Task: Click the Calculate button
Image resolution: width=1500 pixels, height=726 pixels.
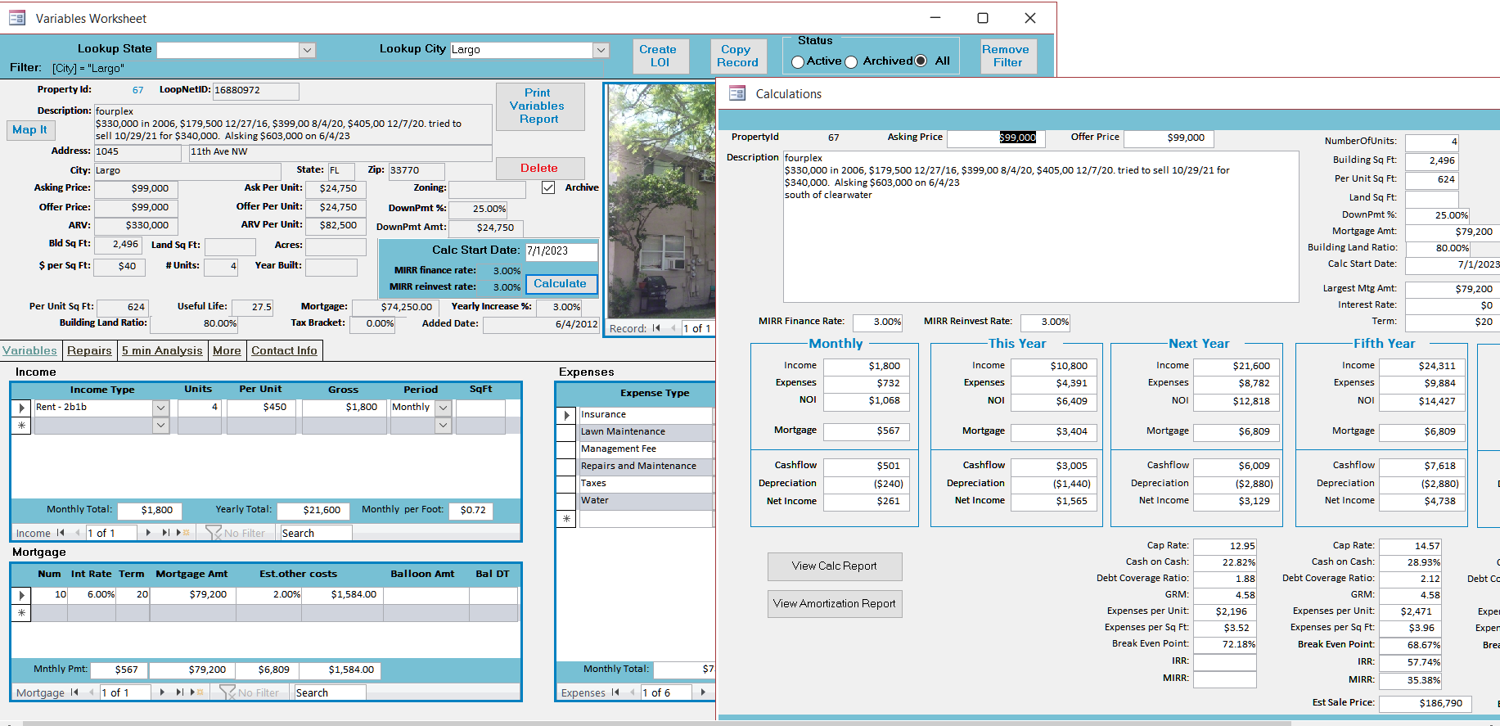Action: [x=561, y=284]
